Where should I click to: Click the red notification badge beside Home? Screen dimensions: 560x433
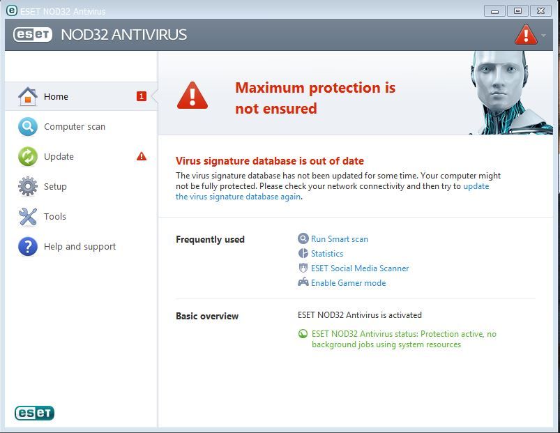pos(142,96)
